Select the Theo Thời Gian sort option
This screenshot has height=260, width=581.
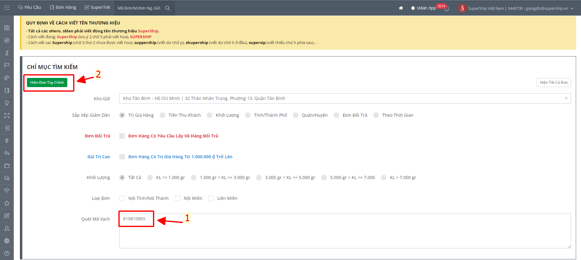[376, 115]
